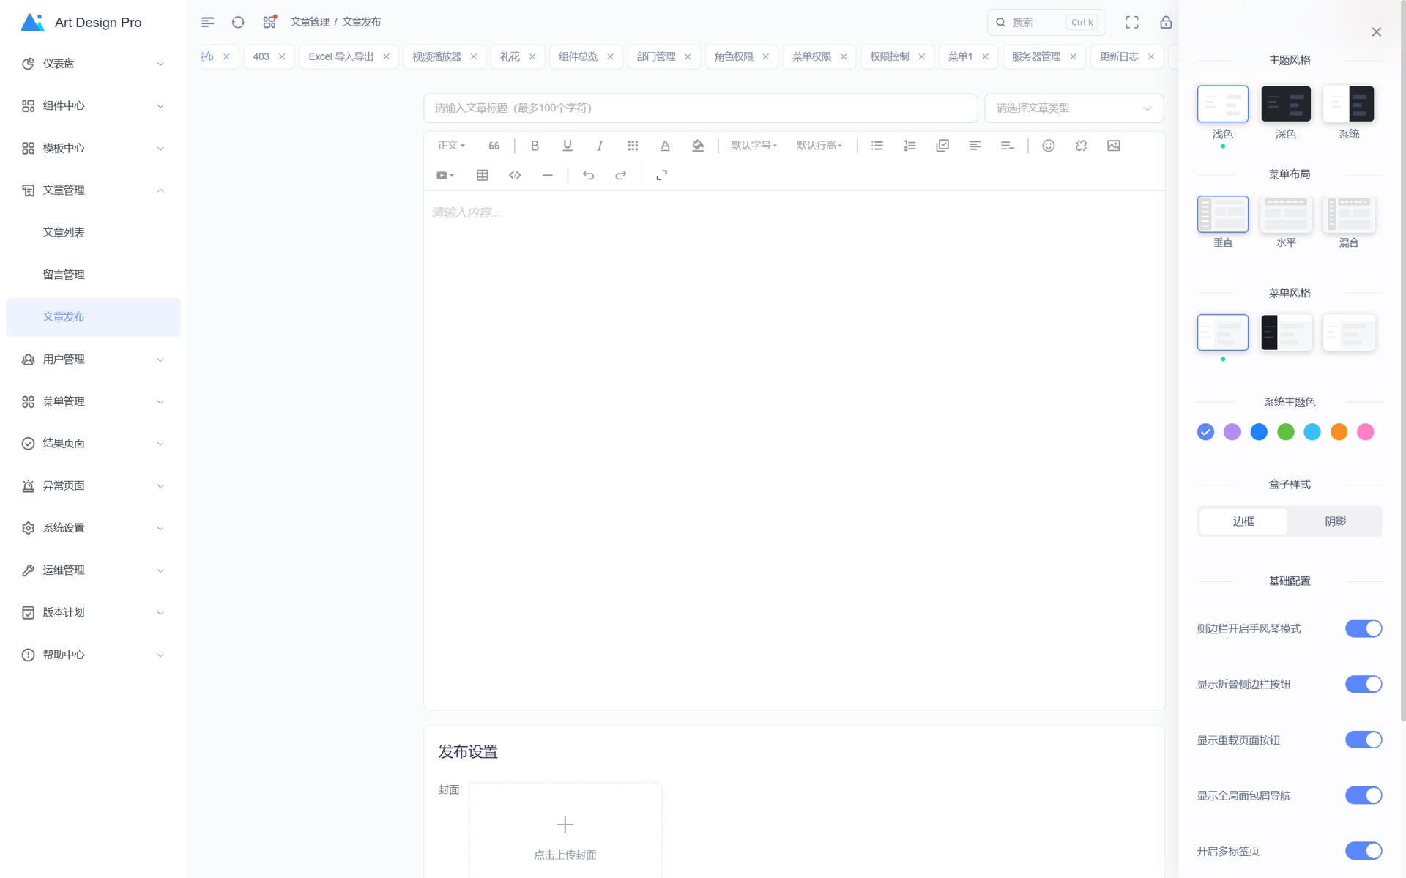The image size is (1406, 878).
Task: Open the default font size dropdown
Action: tap(754, 146)
